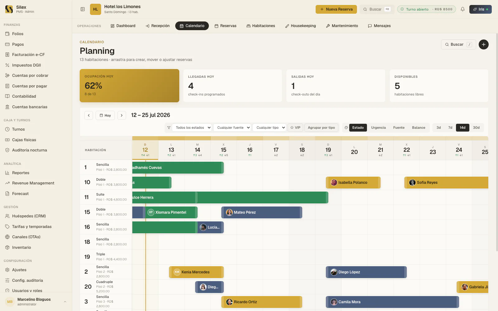Collapse the sidebar panel icon
This screenshot has width=498, height=311.
click(x=83, y=9)
